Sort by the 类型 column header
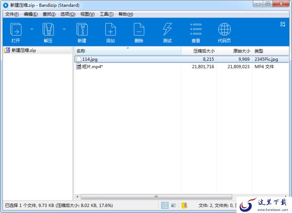This screenshot has width=292, height=213. (x=270, y=51)
